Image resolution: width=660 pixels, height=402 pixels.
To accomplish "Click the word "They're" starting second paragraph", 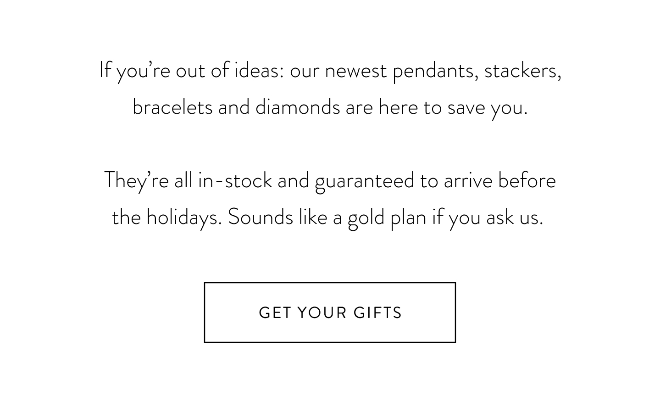I will (137, 181).
